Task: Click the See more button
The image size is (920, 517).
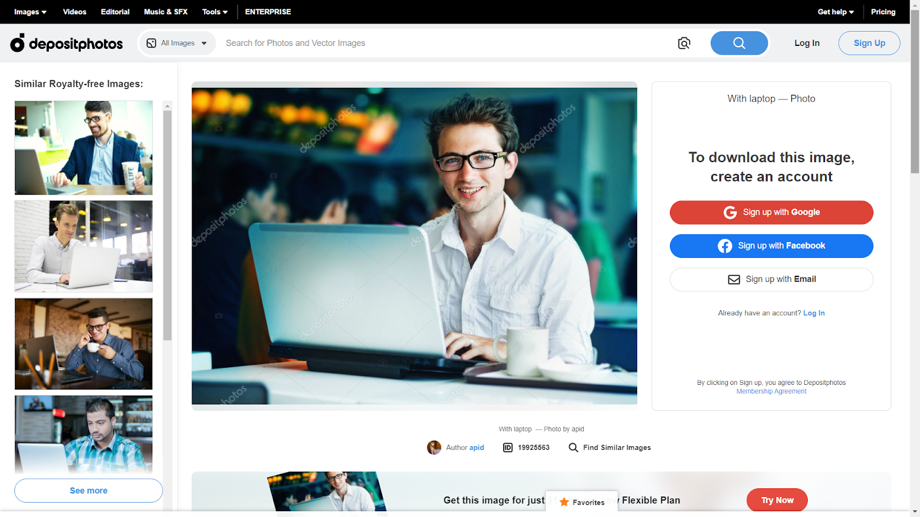Action: point(89,491)
